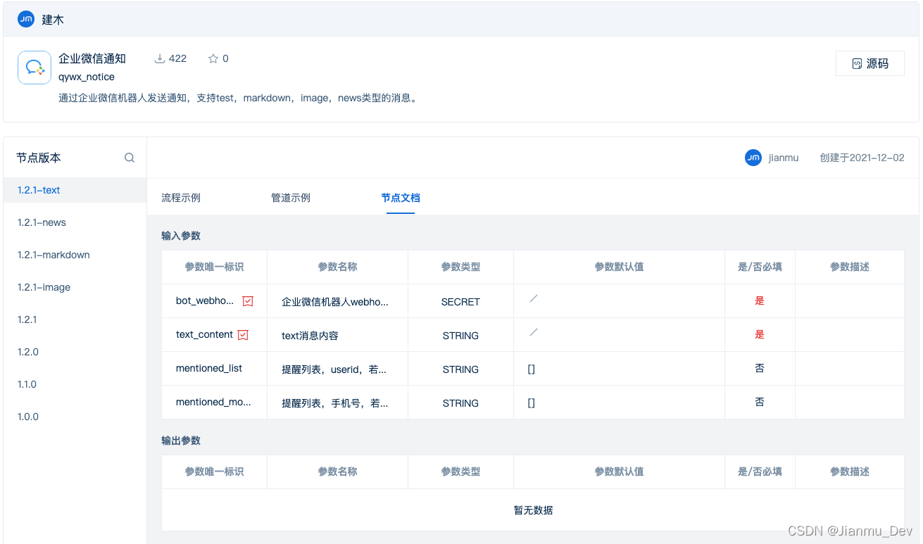Open search in the 节点版本 panel

(x=130, y=158)
